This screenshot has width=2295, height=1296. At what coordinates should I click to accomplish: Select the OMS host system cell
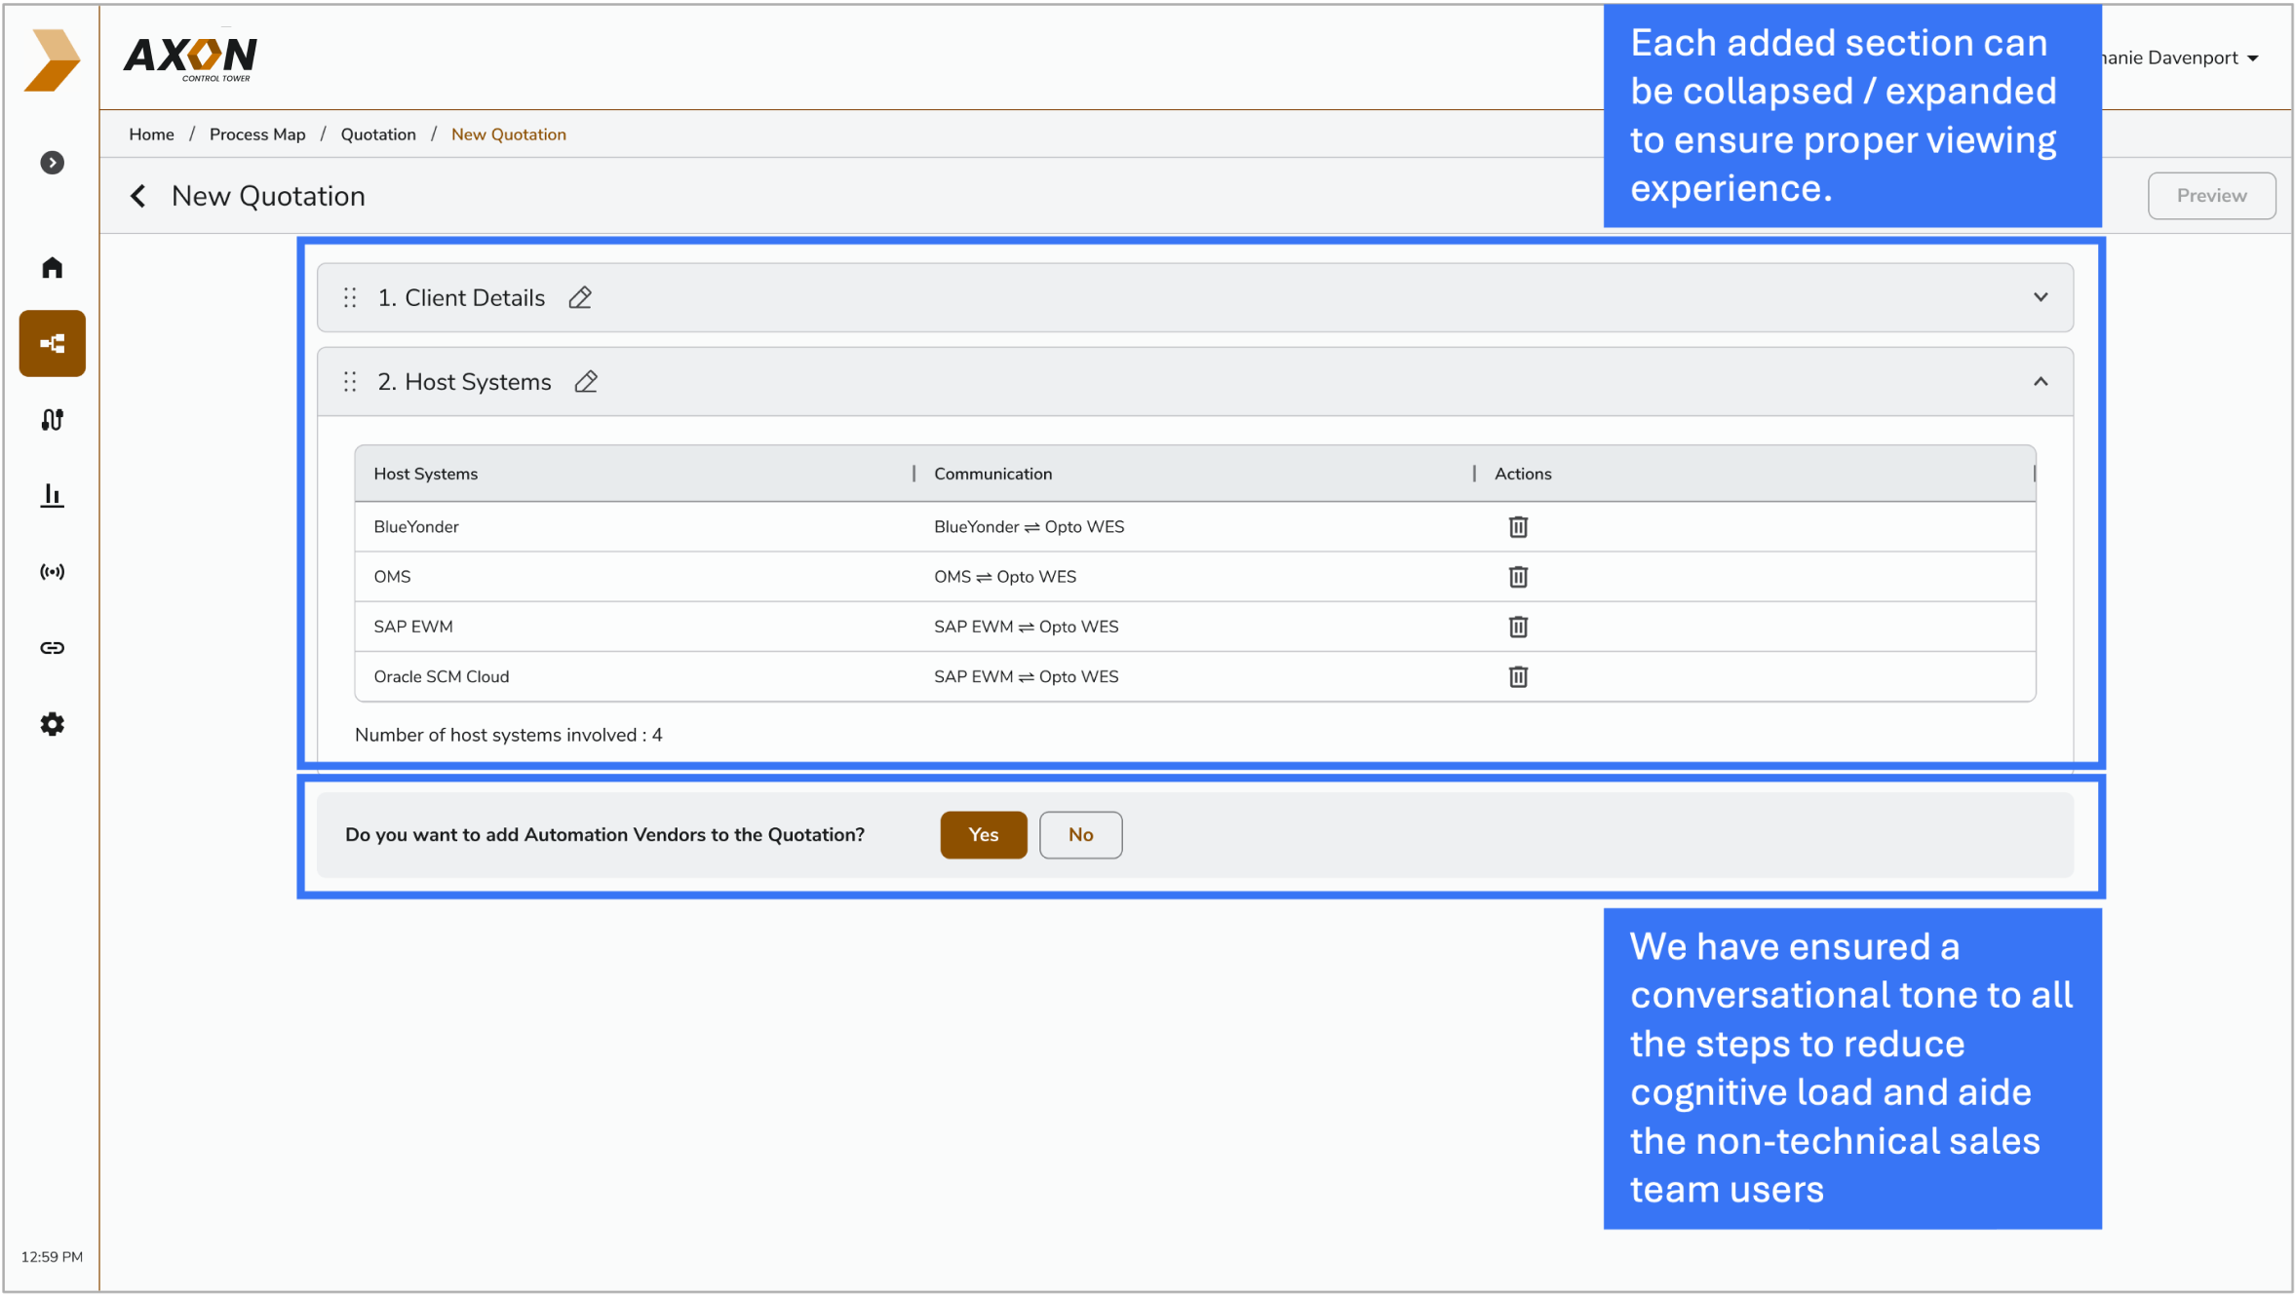click(x=392, y=577)
